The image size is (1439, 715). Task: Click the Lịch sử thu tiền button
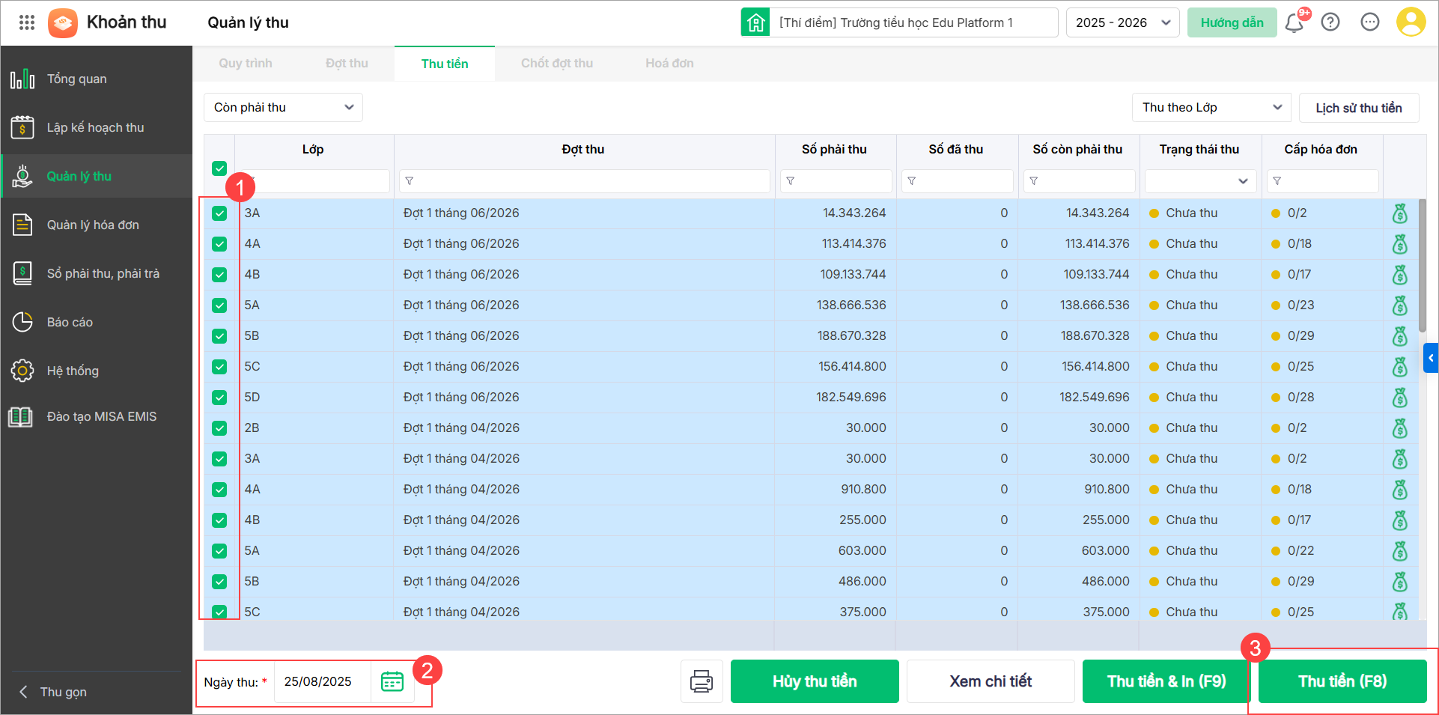click(1358, 108)
